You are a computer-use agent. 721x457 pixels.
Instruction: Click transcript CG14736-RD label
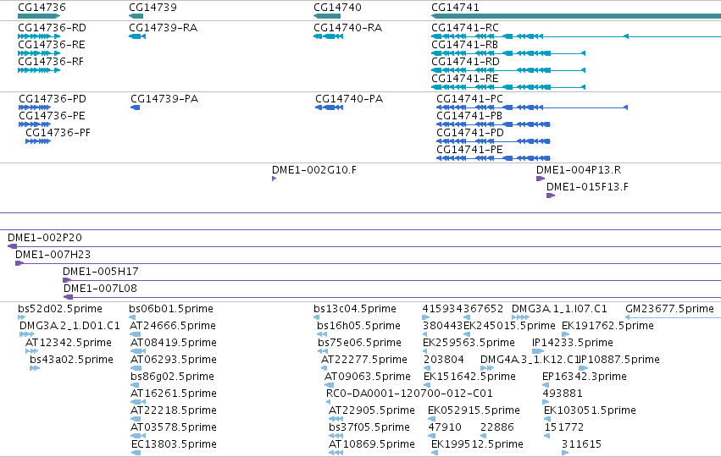click(52, 28)
